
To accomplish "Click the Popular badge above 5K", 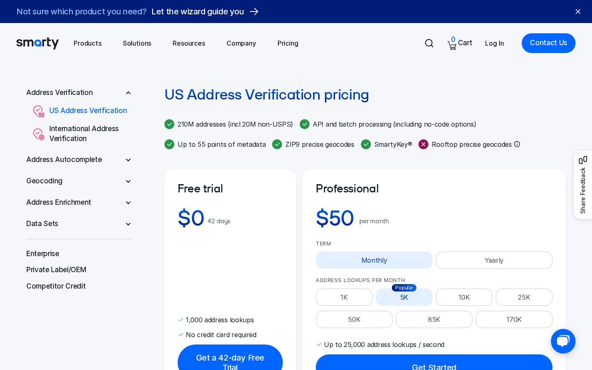I will (404, 288).
